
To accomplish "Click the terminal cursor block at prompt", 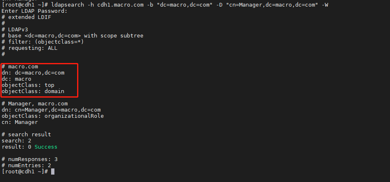I will click(53, 172).
